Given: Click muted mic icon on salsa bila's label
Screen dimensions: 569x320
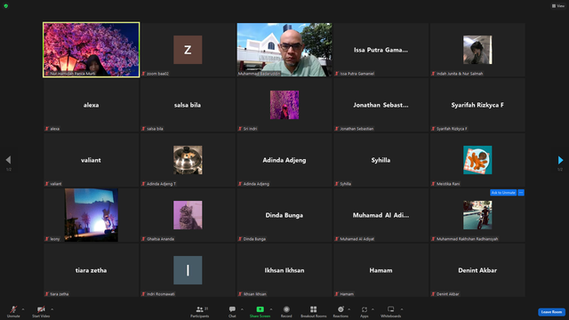Looking at the screenshot, I should pyautogui.click(x=143, y=129).
